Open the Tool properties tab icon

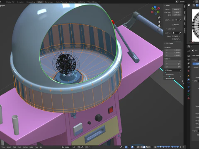coord(189,51)
